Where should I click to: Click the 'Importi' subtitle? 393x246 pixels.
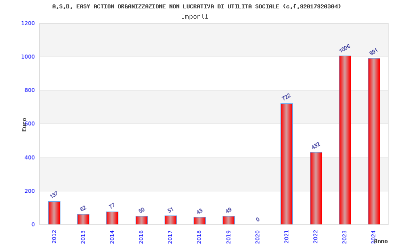tap(195, 17)
